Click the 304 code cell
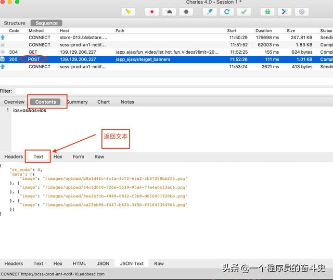This screenshot has width=333, height=280. pyautogui.click(x=13, y=52)
